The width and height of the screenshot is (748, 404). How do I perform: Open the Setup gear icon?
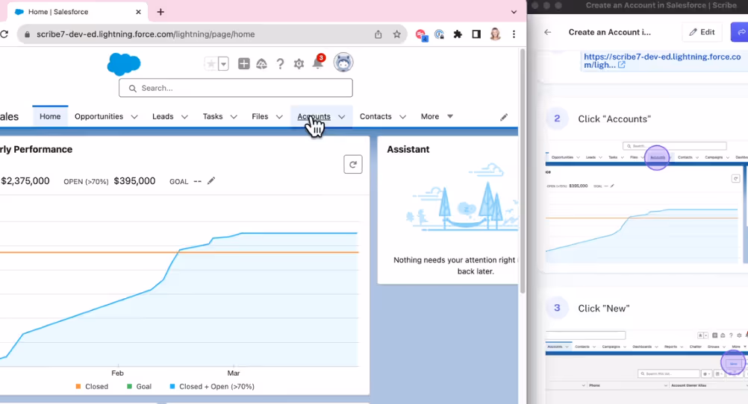pyautogui.click(x=299, y=63)
